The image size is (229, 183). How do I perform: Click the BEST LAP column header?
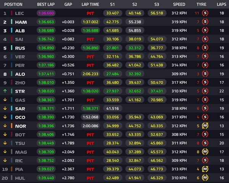click(46, 4)
